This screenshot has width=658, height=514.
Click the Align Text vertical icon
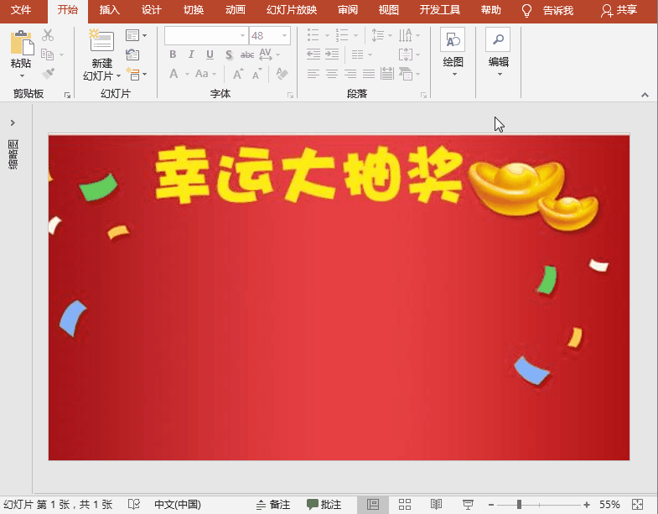click(x=406, y=55)
